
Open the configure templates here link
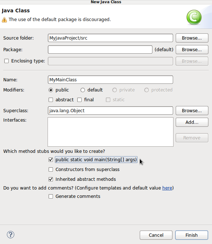tap(167, 188)
